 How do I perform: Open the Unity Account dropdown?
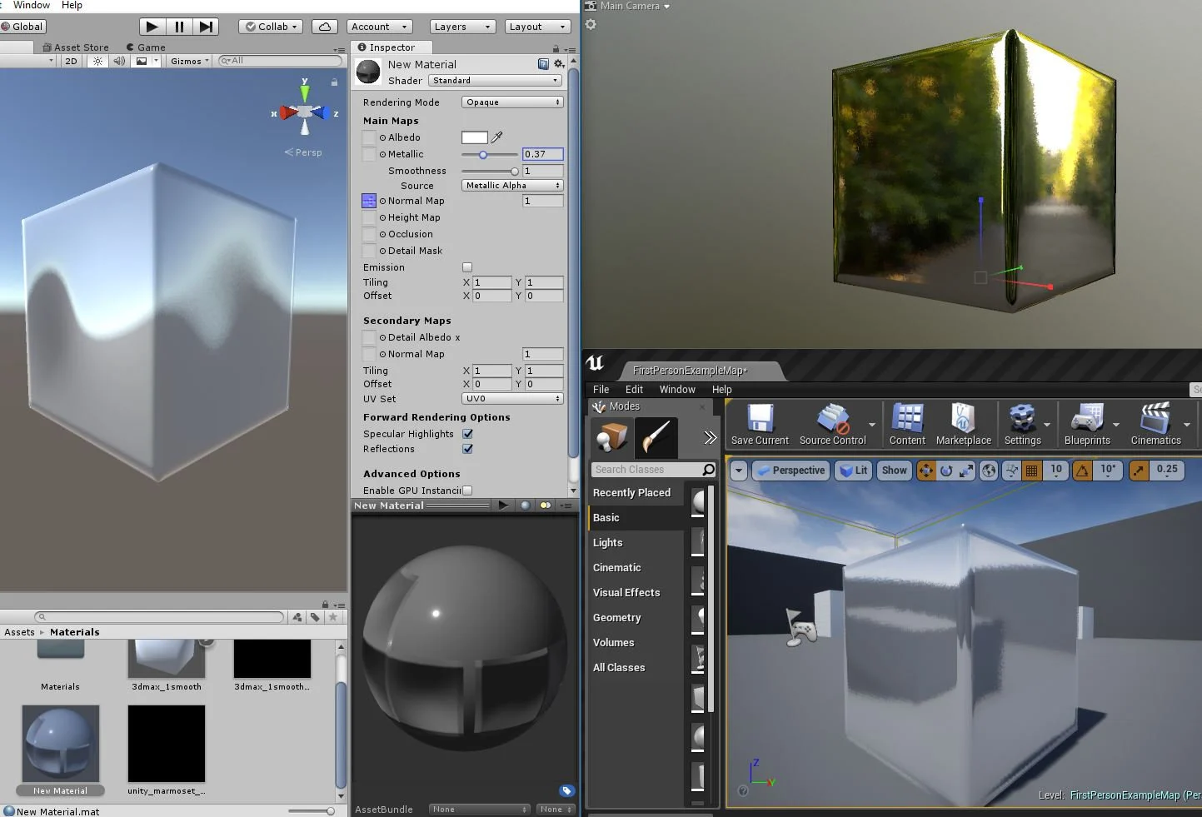tap(380, 27)
